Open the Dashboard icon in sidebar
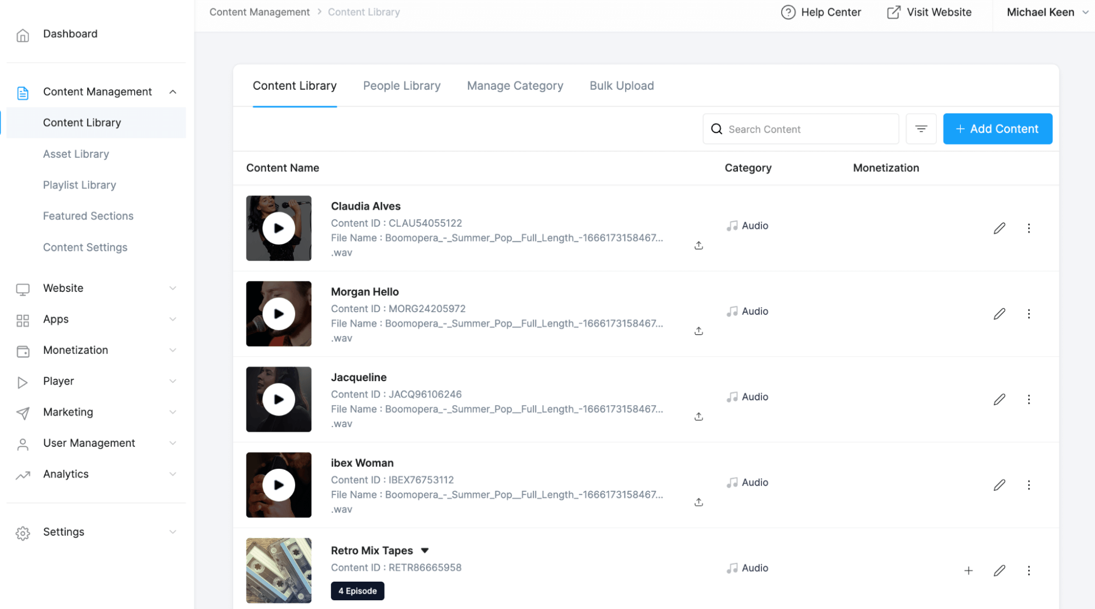 point(22,35)
